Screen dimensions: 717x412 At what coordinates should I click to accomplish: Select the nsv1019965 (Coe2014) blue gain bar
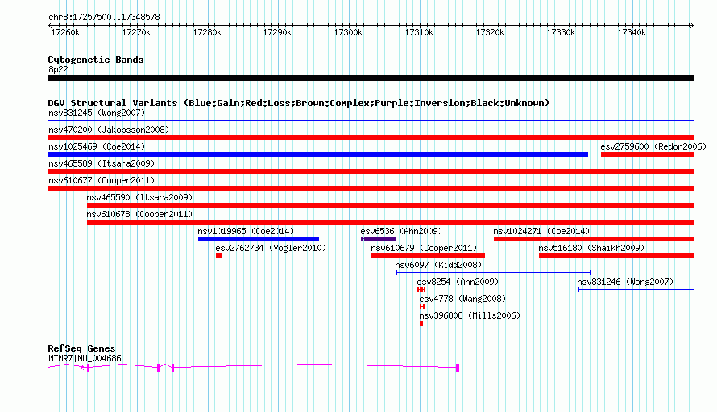(259, 239)
